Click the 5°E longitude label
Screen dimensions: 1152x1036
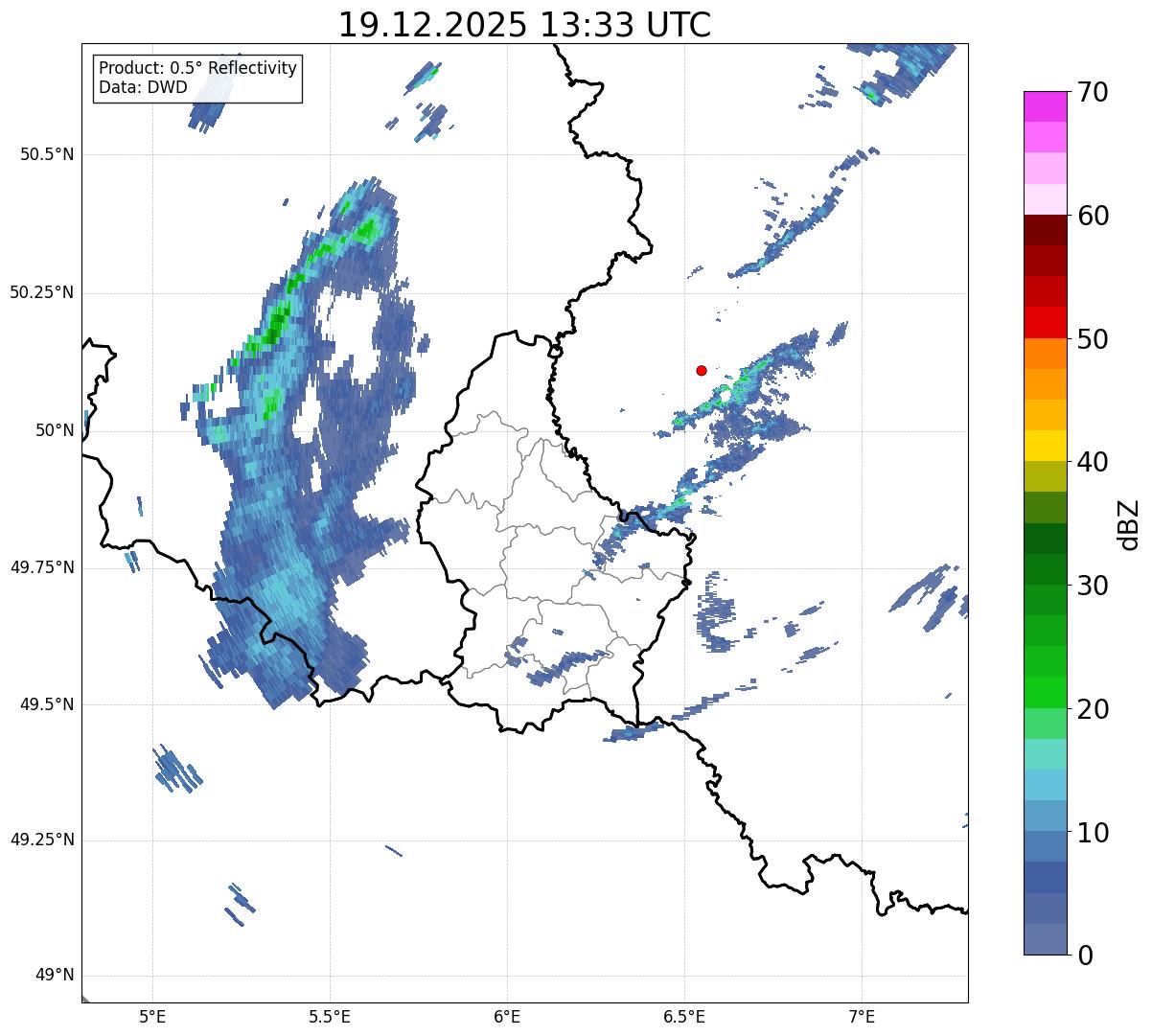click(x=152, y=1016)
